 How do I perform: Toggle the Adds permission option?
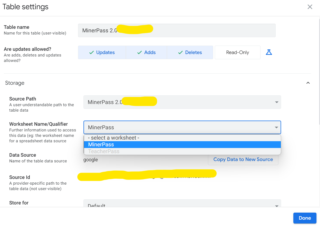click(146, 52)
